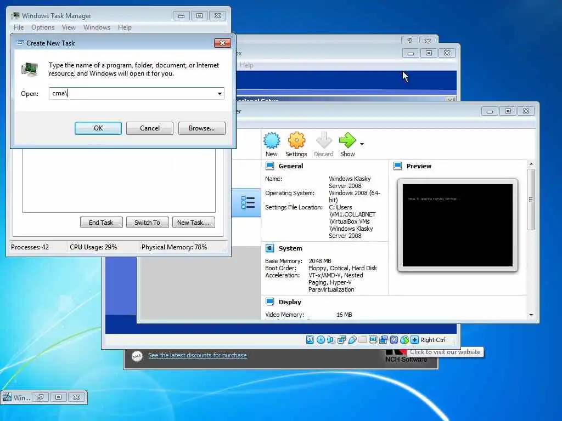Open Help menu in the VirtualBox VM window
562x421 pixels.
[246, 65]
